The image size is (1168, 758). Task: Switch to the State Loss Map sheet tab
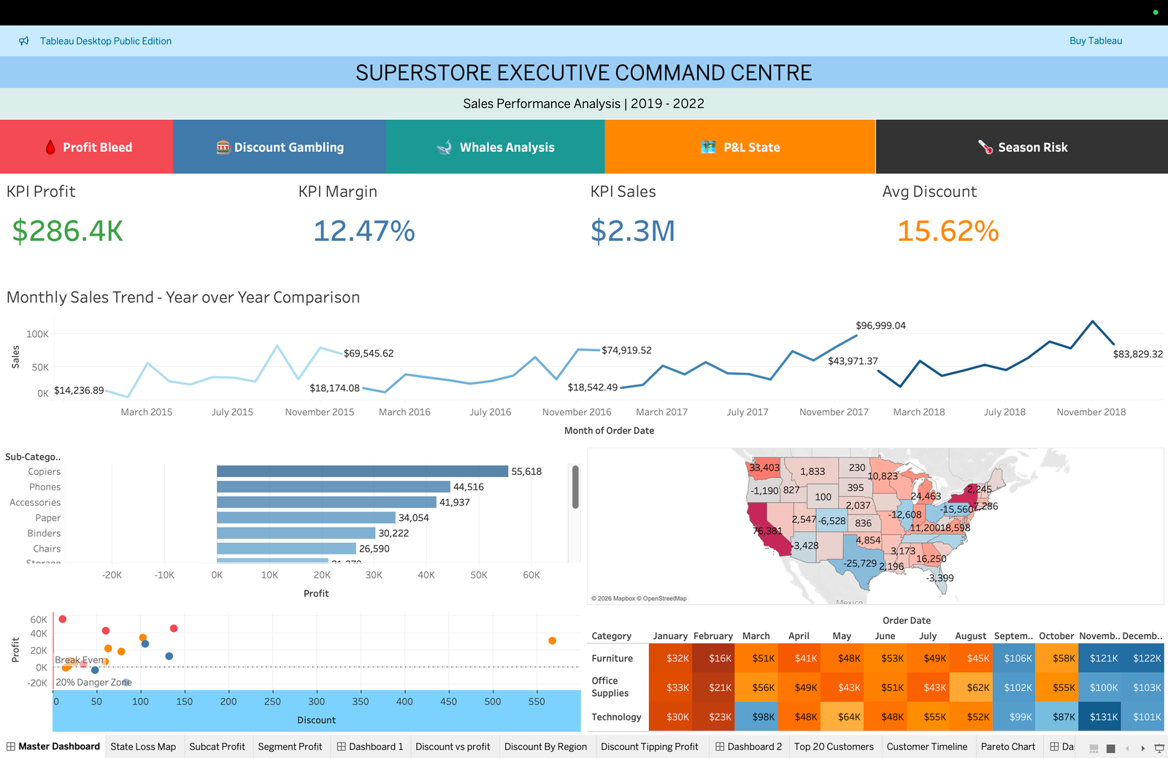click(x=143, y=746)
